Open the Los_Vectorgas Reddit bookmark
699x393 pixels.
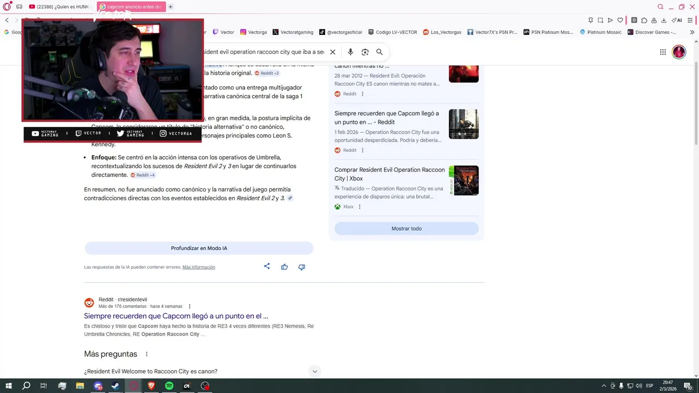click(x=442, y=32)
